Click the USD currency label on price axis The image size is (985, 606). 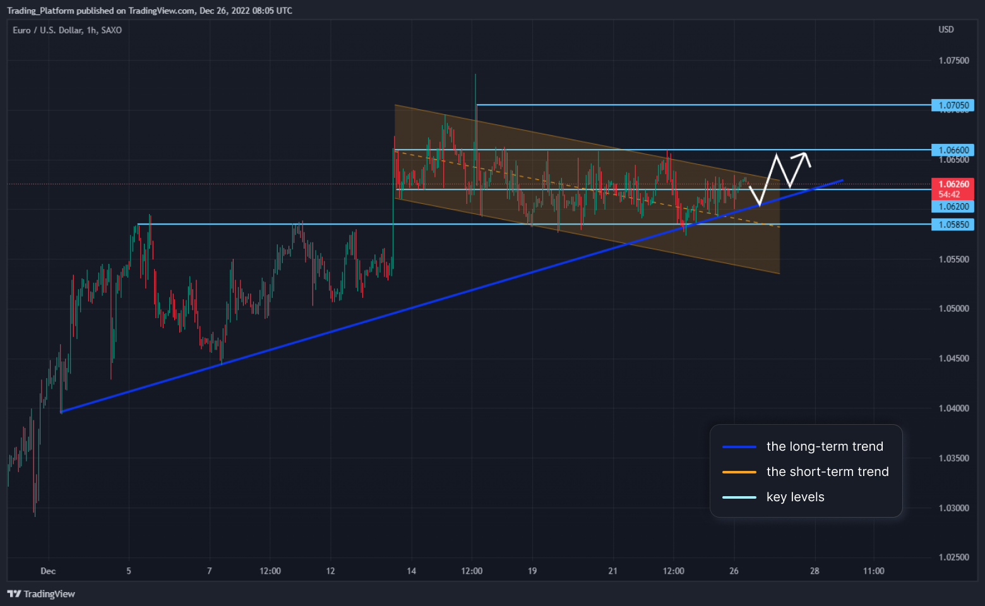tap(946, 30)
